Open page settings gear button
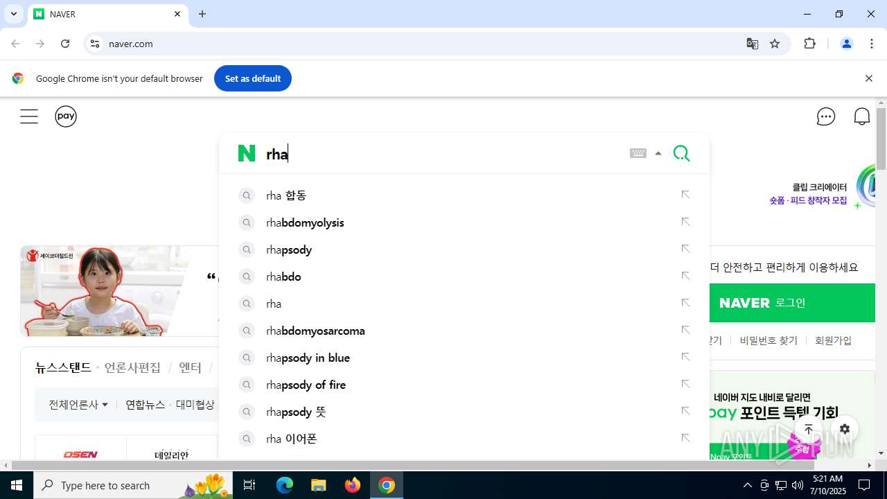This screenshot has width=887, height=499. pos(844,429)
